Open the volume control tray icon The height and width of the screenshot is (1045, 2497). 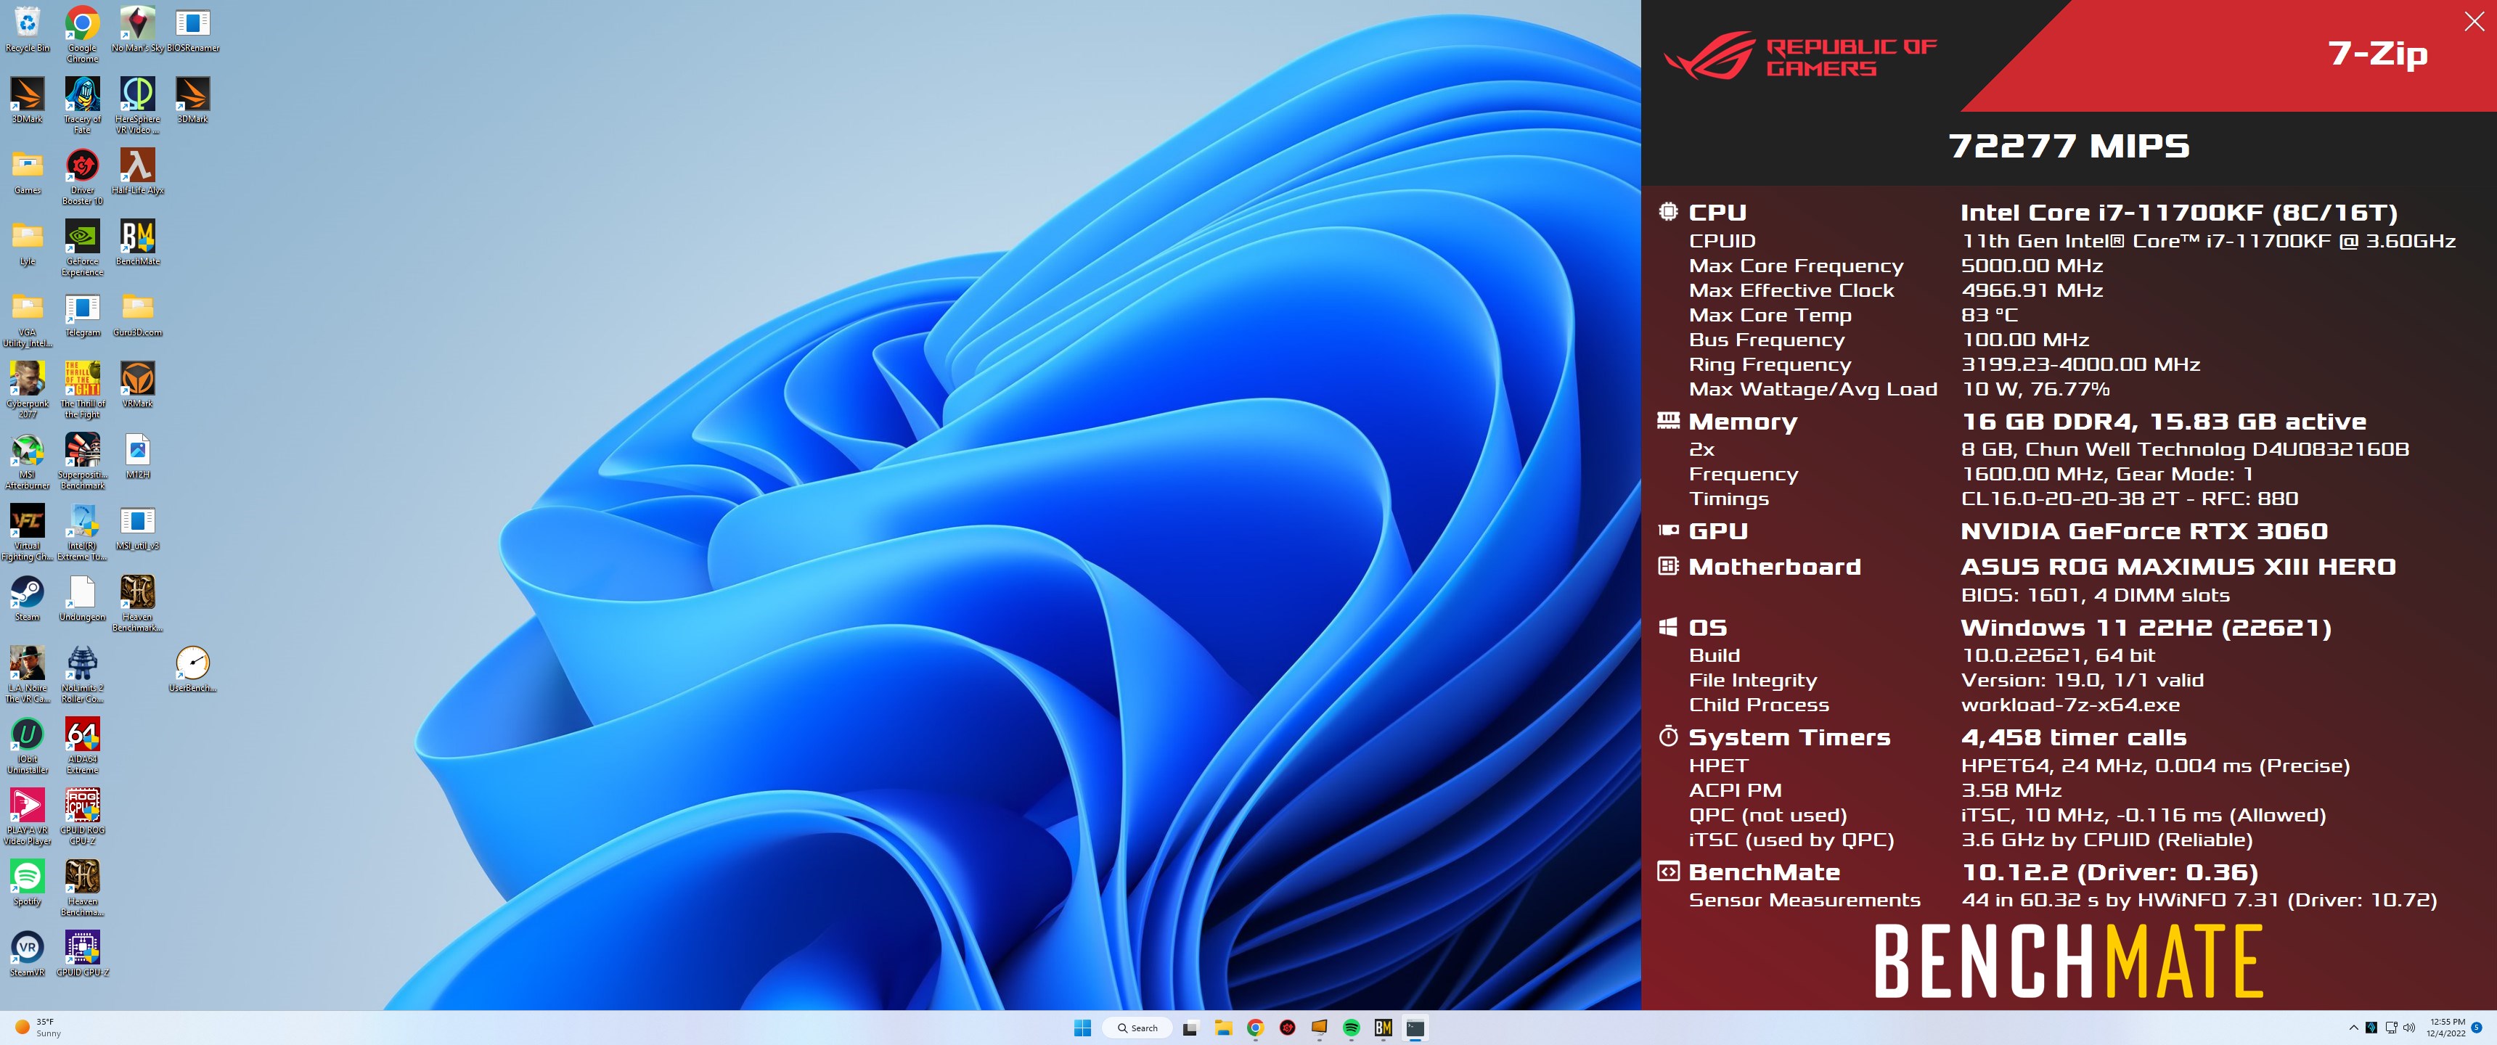coord(2408,1028)
